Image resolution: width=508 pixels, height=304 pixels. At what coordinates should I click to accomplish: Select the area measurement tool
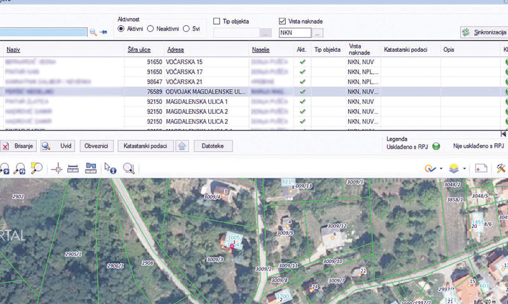coord(91,168)
